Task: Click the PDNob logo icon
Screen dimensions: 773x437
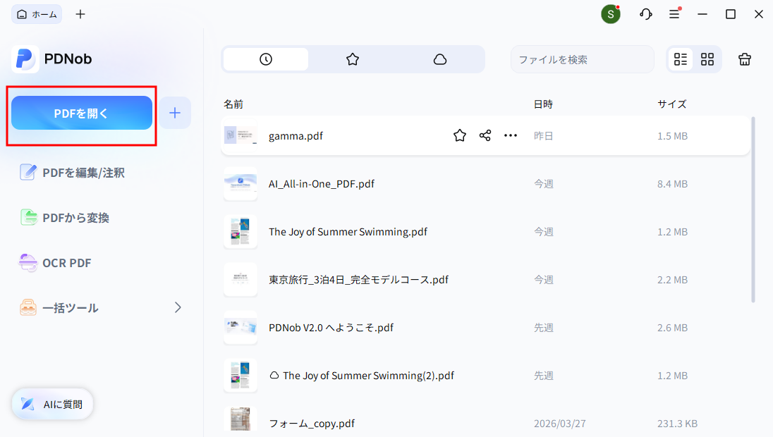Action: click(25, 59)
